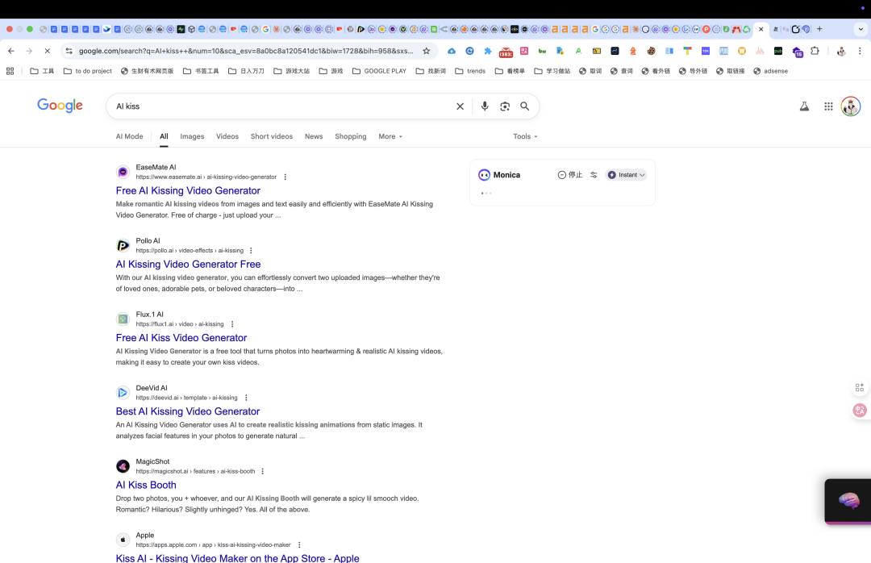The image size is (871, 563).
Task: Go back to previous page
Action: 11,51
